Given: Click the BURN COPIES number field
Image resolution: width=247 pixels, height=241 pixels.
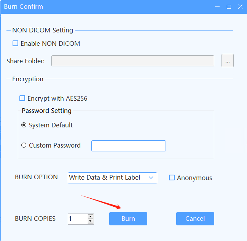Looking at the screenshot, I should pos(77,219).
